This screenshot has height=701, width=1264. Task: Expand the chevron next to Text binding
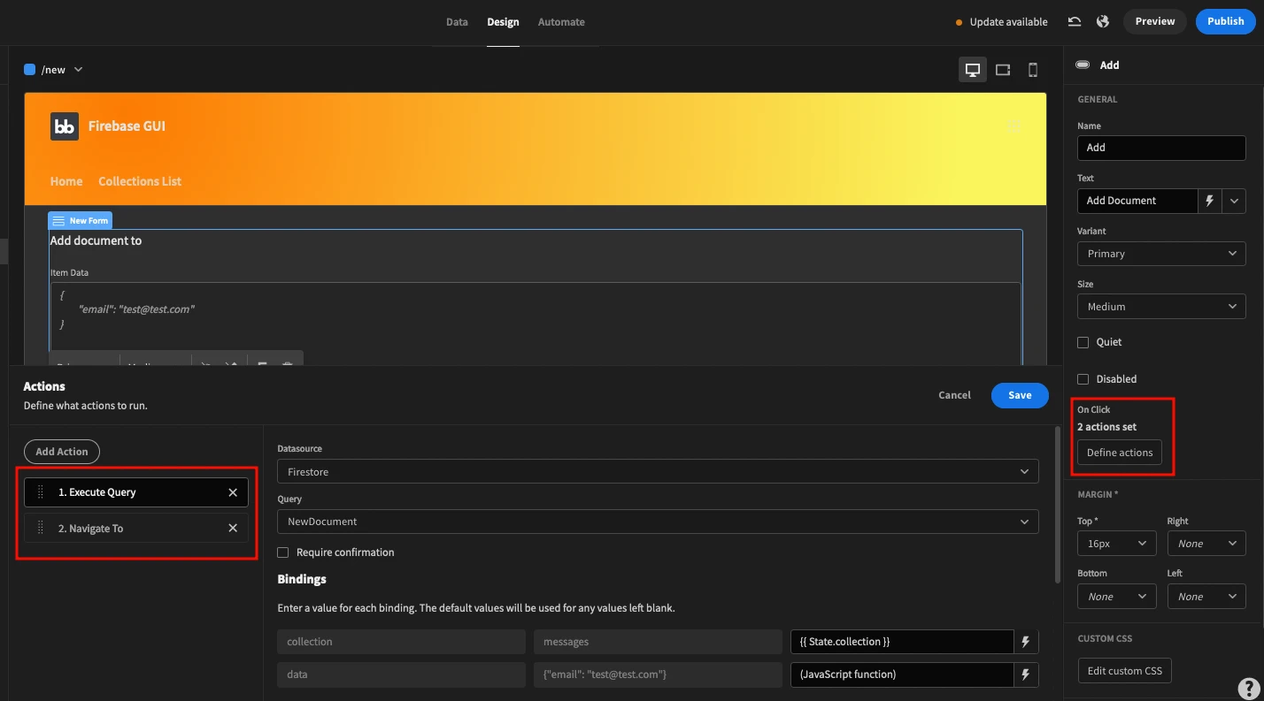pos(1234,201)
